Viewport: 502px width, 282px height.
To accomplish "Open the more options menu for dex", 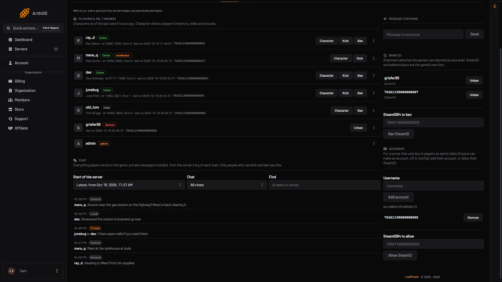I will point(374,76).
